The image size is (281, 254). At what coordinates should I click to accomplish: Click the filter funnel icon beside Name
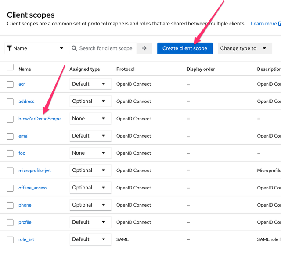coord(9,48)
